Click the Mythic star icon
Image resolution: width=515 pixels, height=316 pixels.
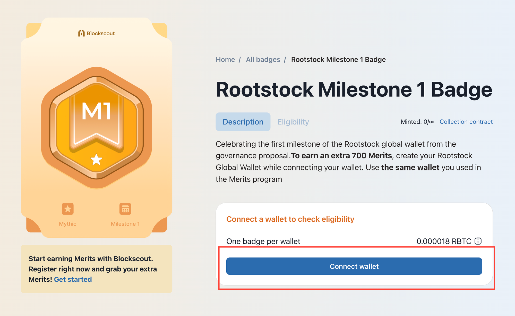point(68,209)
